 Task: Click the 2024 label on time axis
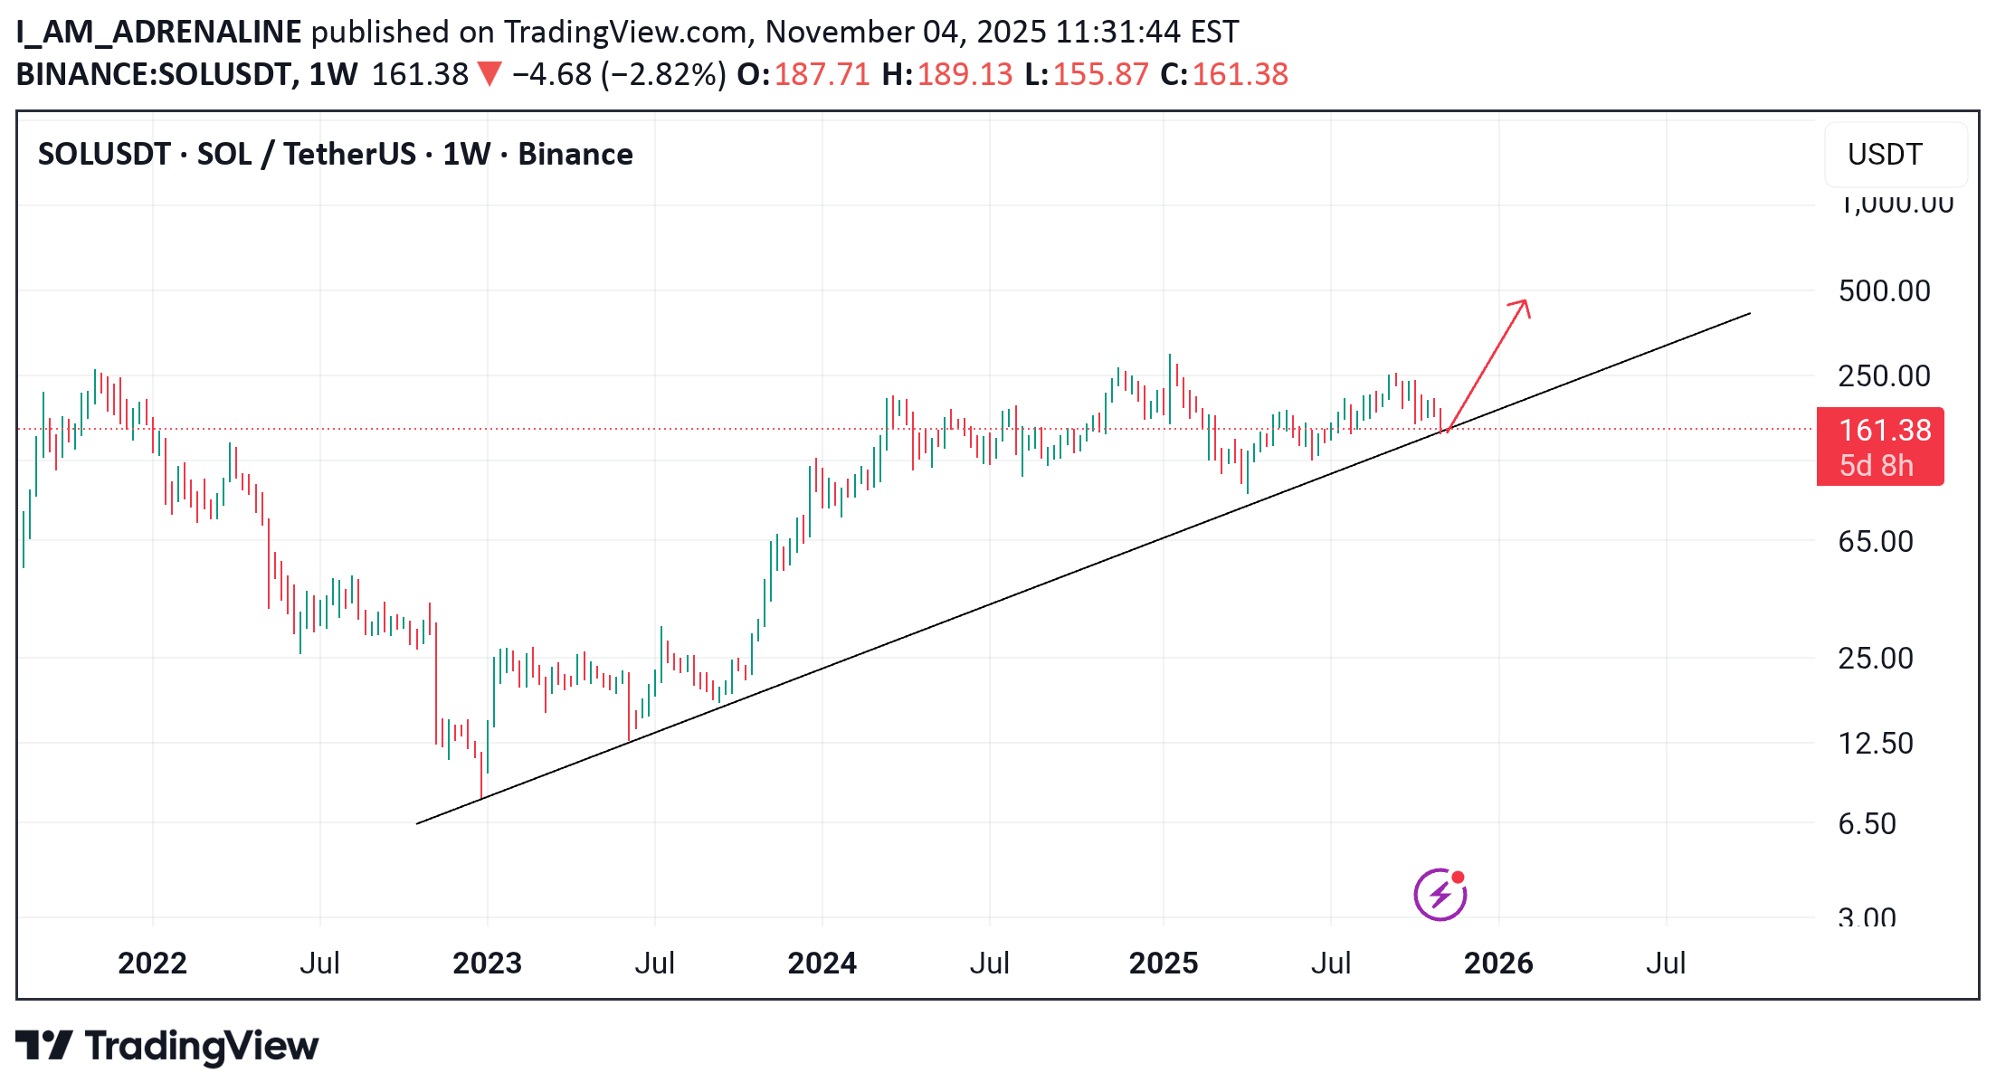click(822, 963)
